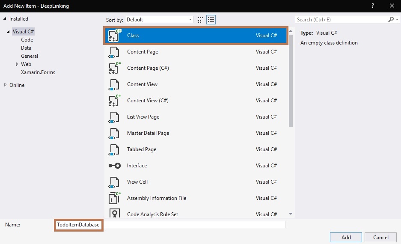Click the Online category label
The height and width of the screenshot is (244, 401).
17,85
